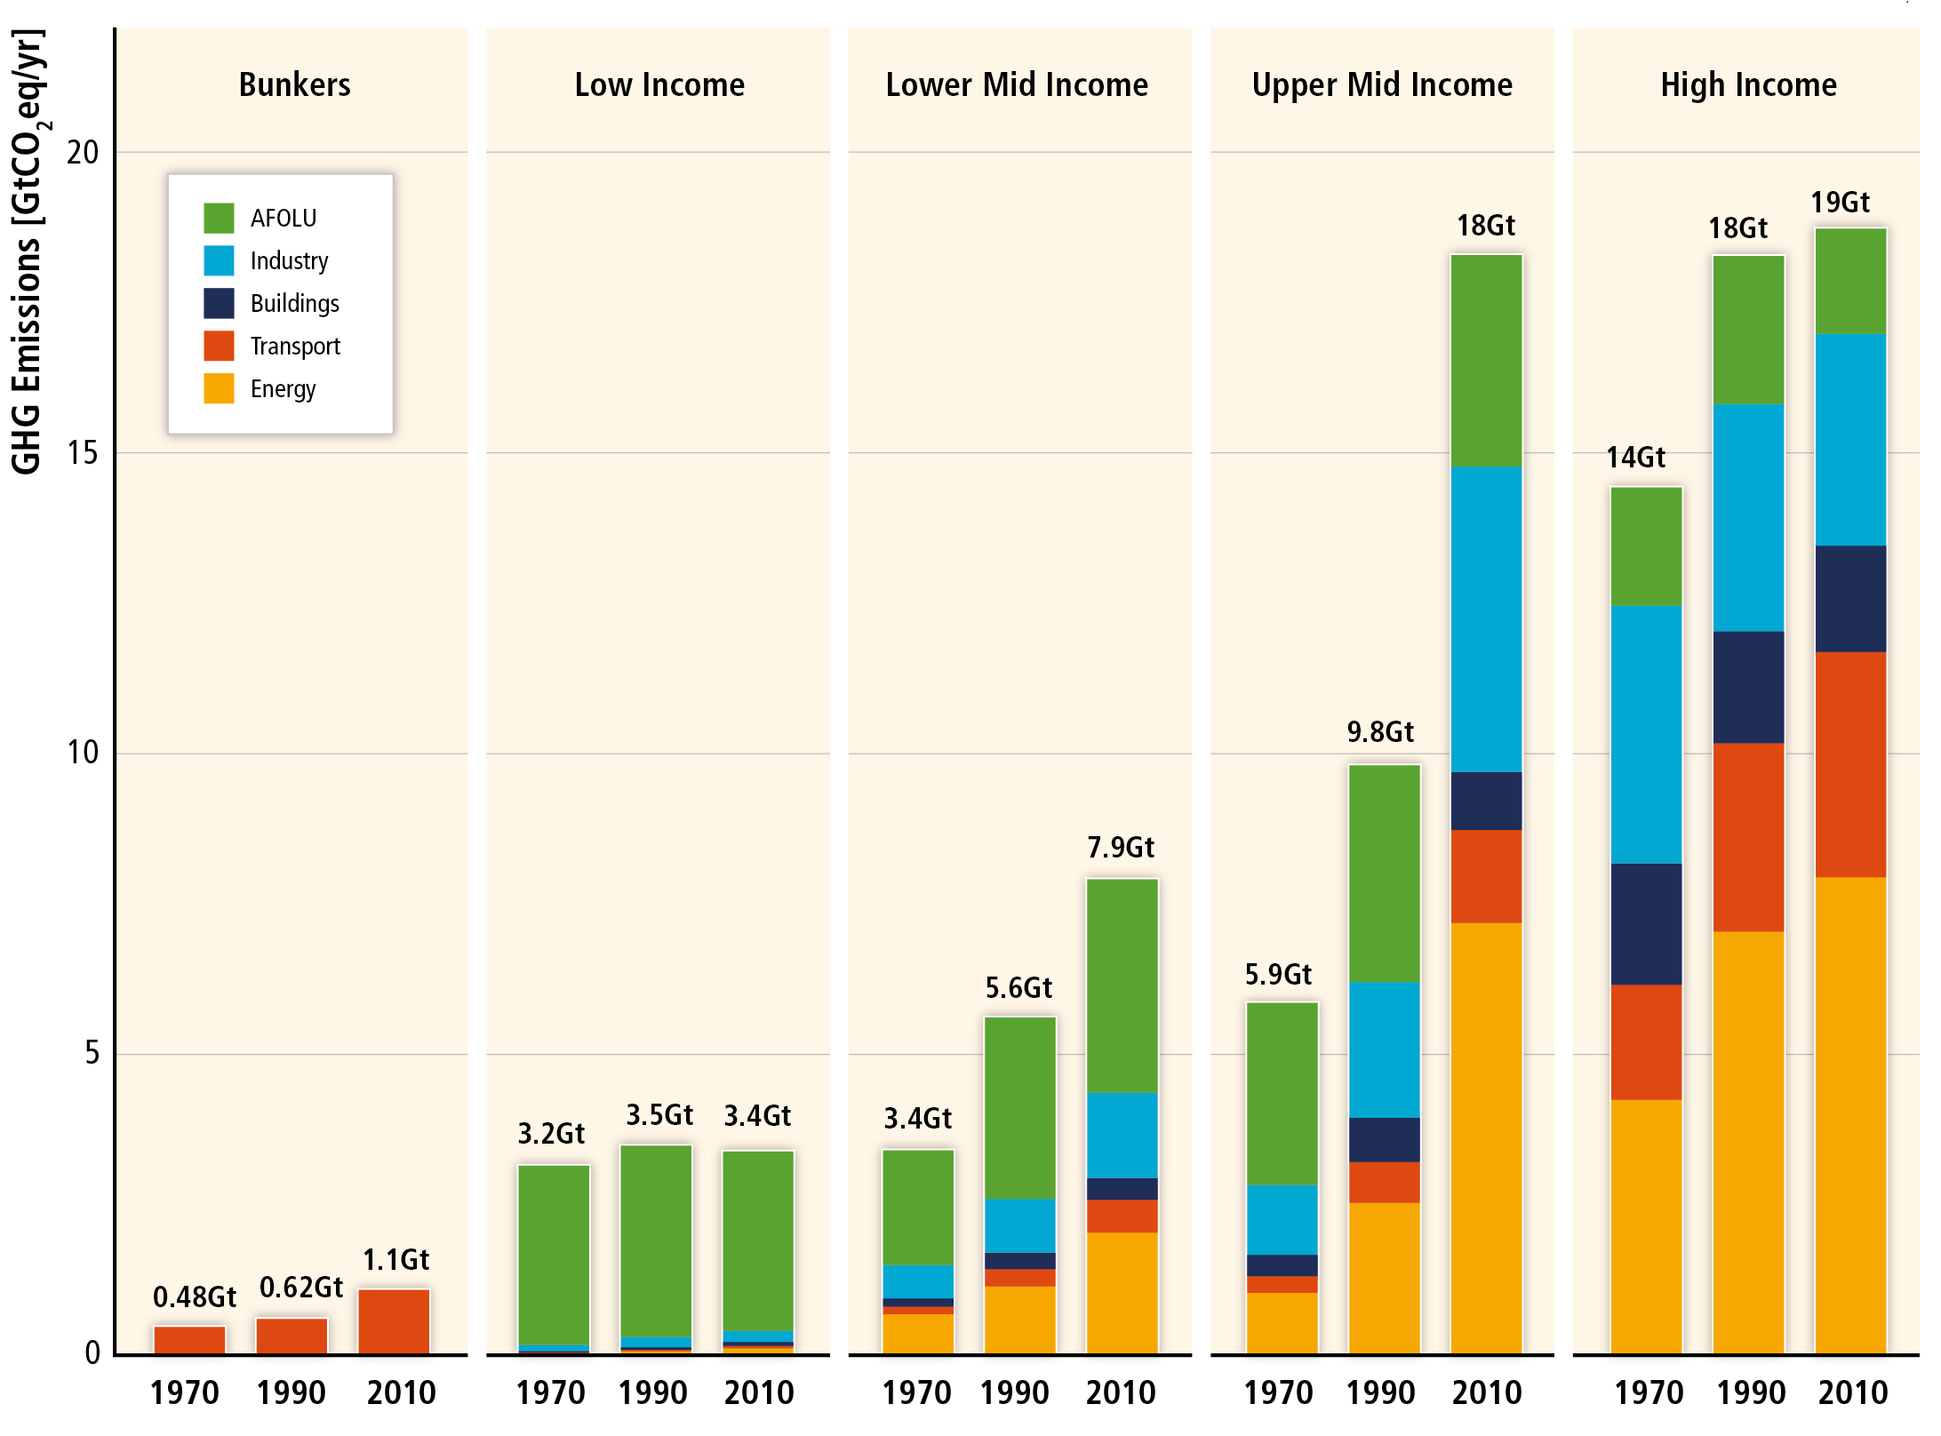Click the orange Energy legend swatch
Screen dimensions: 1941x1436
tap(219, 388)
